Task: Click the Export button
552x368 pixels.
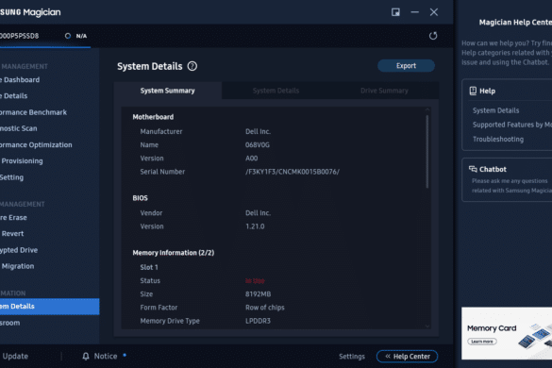Action: [406, 66]
